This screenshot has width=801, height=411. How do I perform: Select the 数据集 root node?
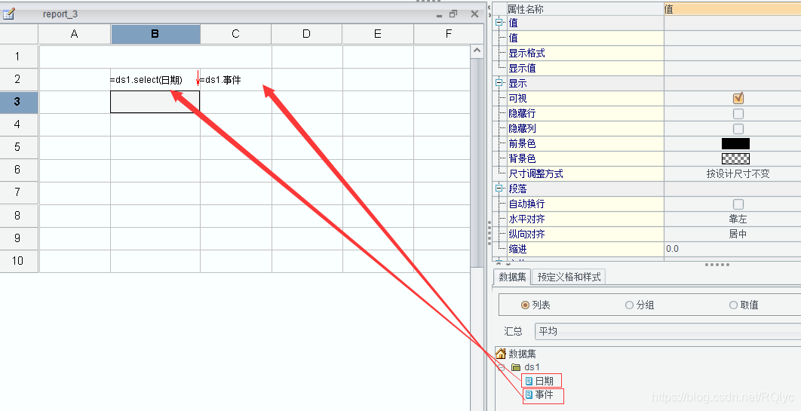[x=522, y=354]
